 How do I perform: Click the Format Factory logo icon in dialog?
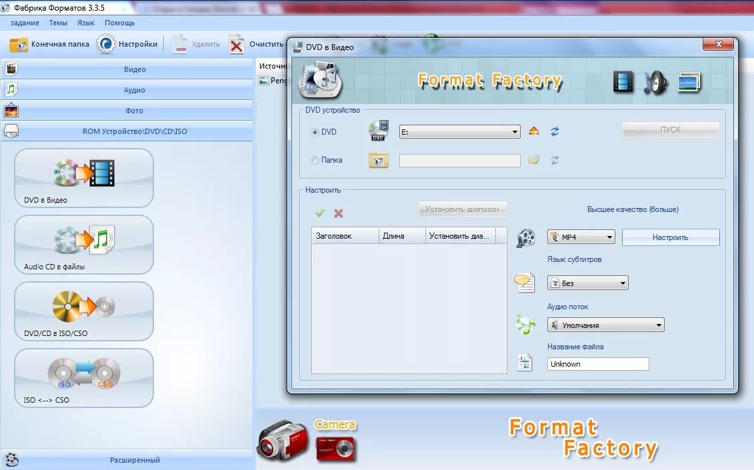pos(320,80)
